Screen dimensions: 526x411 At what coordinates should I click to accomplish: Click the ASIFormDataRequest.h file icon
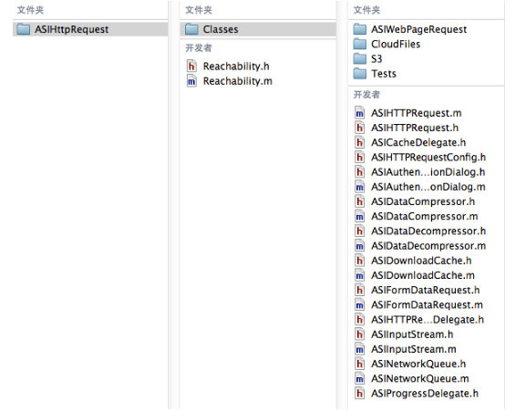pyautogui.click(x=359, y=290)
